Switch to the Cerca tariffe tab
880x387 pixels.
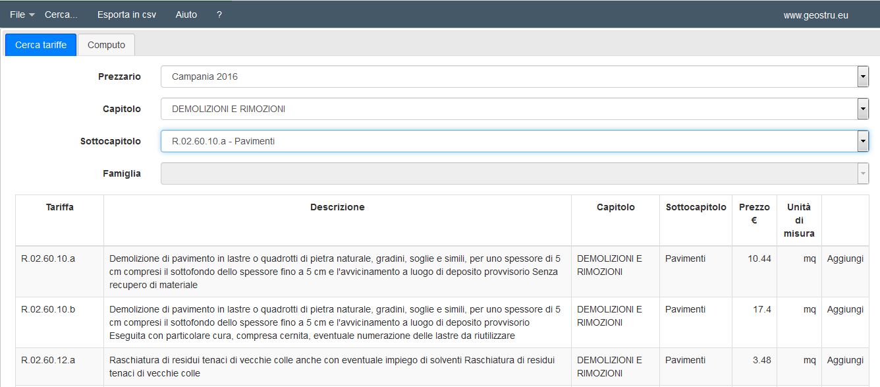[x=41, y=45]
